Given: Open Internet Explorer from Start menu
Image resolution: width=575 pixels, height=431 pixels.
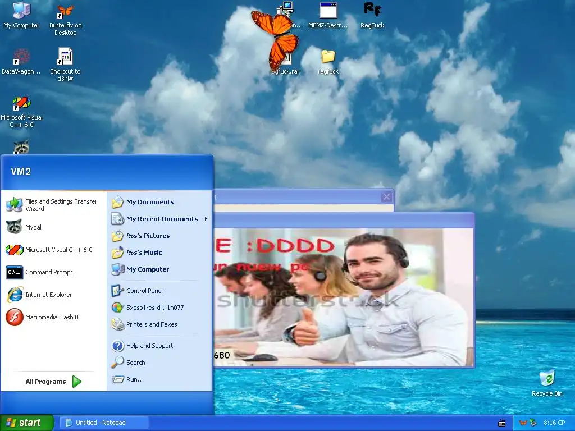Looking at the screenshot, I should 53,294.
